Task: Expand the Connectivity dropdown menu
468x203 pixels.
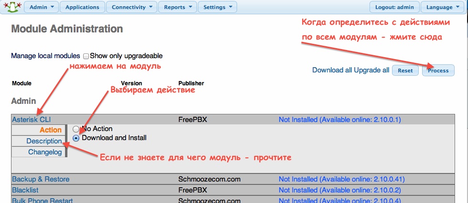Action: tap(131, 7)
